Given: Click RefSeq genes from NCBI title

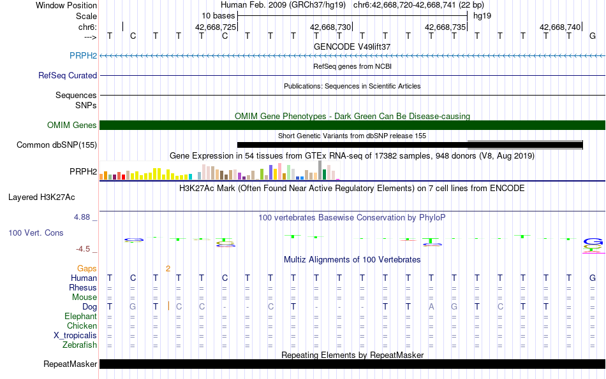Looking at the screenshot, I should 352,66.
